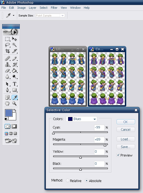
Task: Select the Rectangle shape tool
Action: (15, 90)
